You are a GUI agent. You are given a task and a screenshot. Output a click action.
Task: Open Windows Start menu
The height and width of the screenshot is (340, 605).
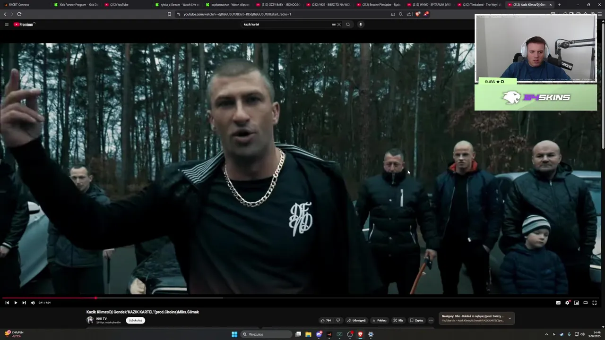[234, 334]
